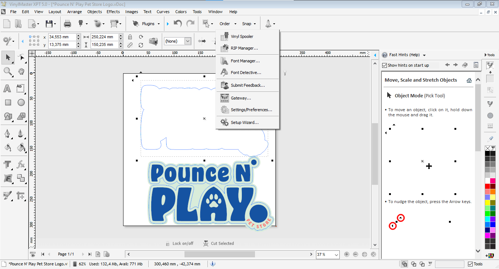Select the Pan hand tool

(21, 71)
